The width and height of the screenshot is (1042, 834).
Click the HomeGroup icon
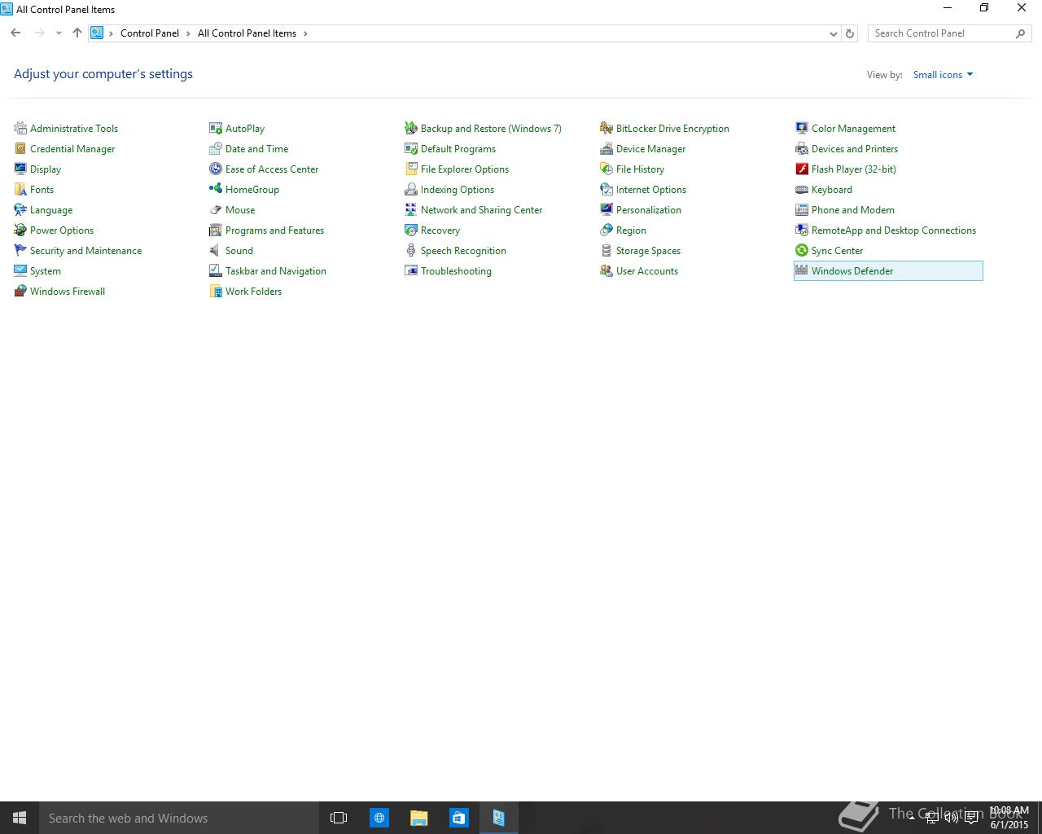[x=216, y=189]
